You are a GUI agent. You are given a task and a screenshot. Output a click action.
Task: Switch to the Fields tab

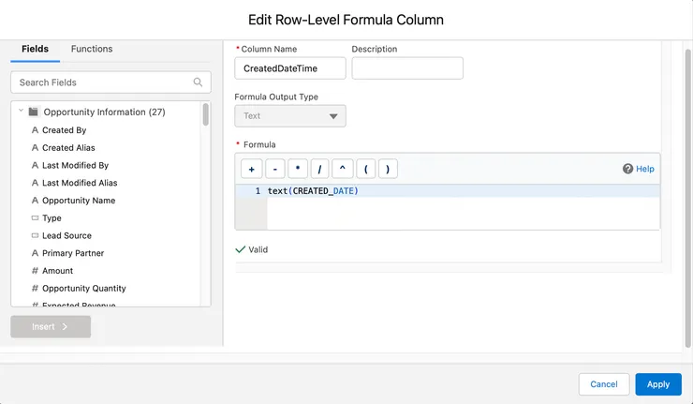[35, 49]
